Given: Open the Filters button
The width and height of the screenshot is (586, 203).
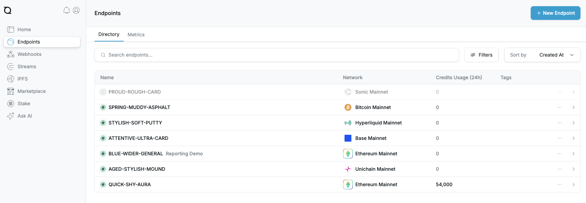Looking at the screenshot, I should (x=481, y=55).
